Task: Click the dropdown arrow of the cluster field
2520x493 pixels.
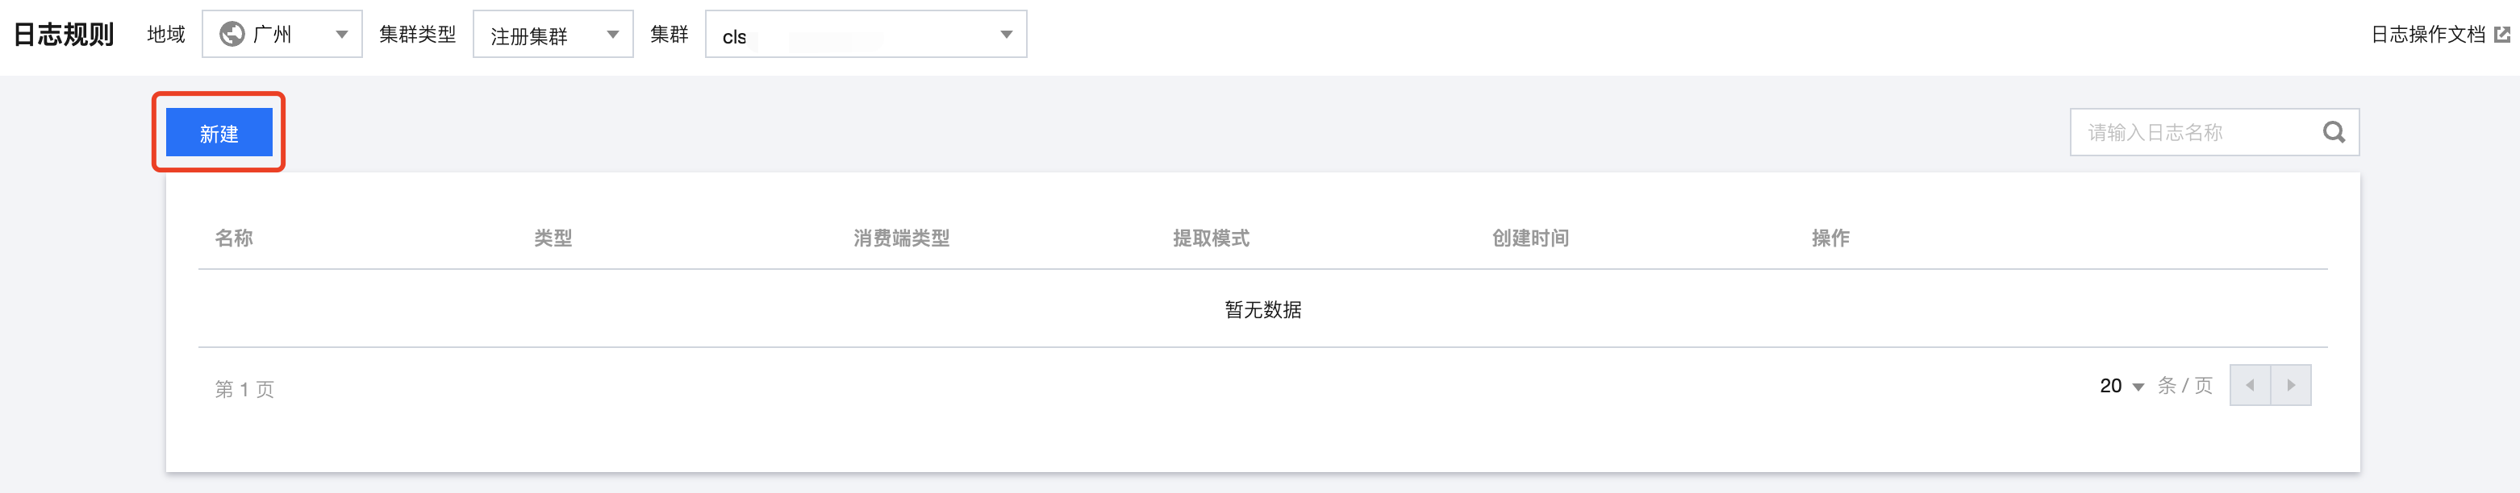Action: point(1006,34)
